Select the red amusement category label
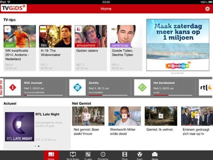 (x=86, y=45)
